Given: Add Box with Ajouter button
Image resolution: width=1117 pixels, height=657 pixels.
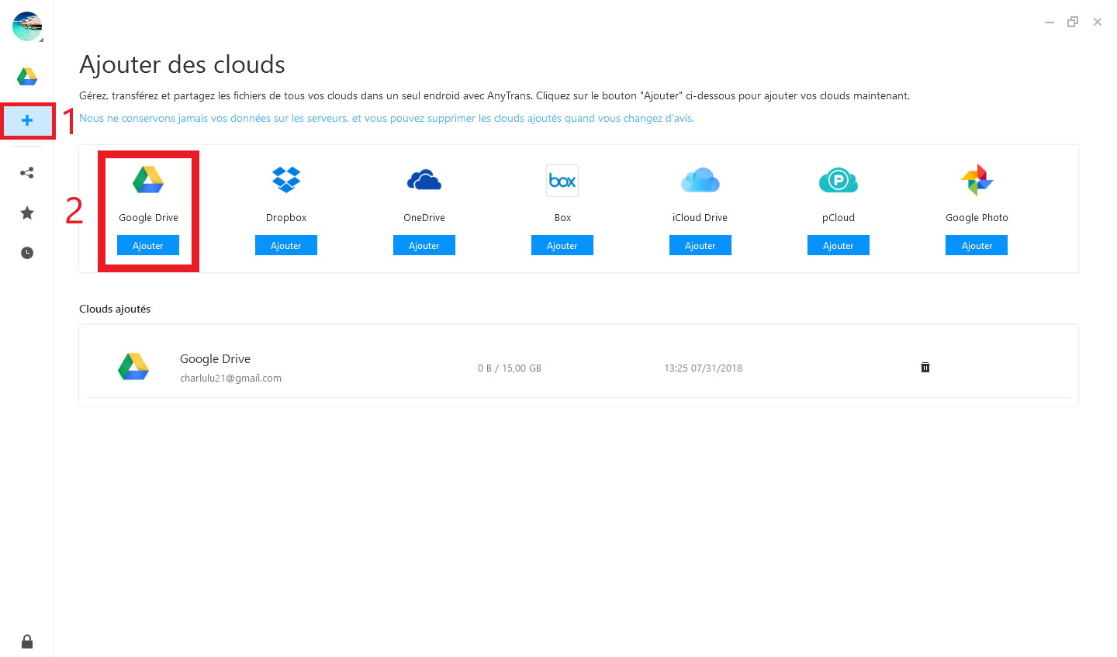Looking at the screenshot, I should point(562,245).
